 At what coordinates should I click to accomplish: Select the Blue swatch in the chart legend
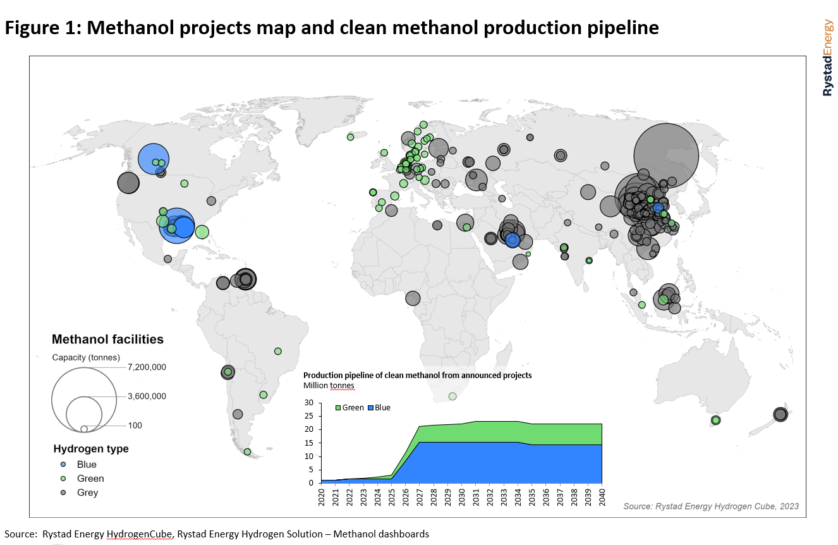click(370, 408)
